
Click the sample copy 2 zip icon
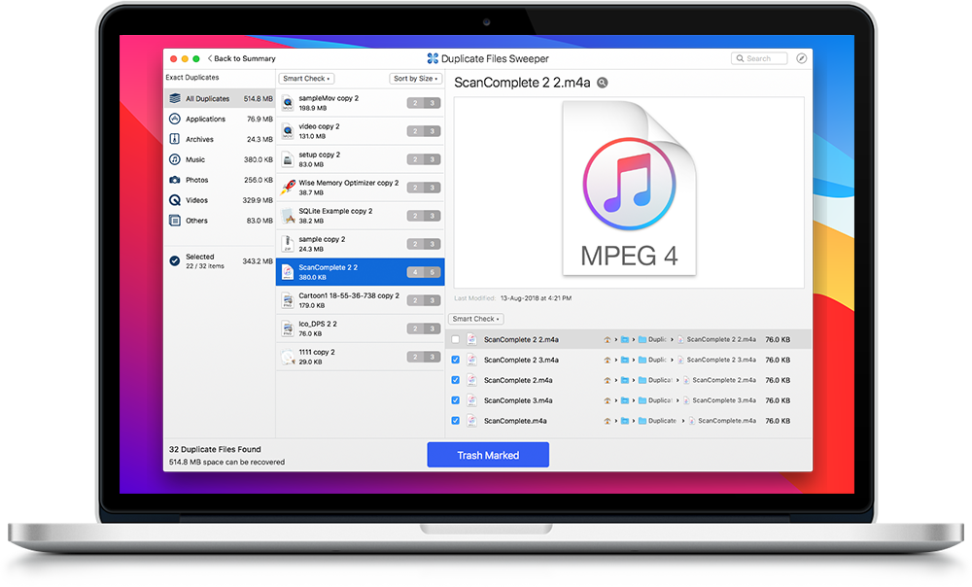coord(288,244)
